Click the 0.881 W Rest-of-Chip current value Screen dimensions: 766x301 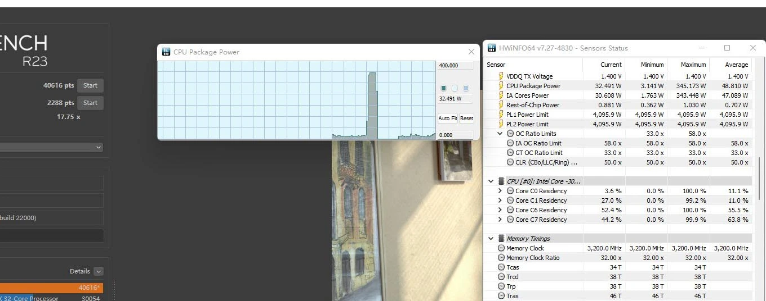[x=609, y=105]
